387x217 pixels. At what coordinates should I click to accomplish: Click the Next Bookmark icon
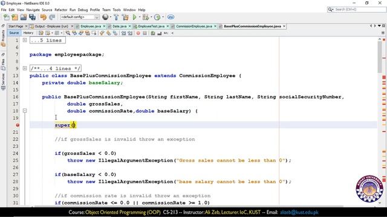(x=109, y=33)
